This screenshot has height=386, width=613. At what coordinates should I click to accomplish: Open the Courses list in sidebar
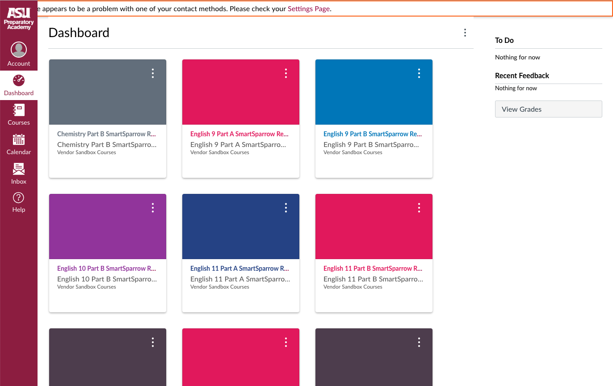tap(19, 115)
